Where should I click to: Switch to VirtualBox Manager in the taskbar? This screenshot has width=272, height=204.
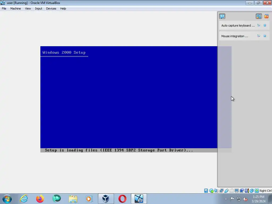106,199
